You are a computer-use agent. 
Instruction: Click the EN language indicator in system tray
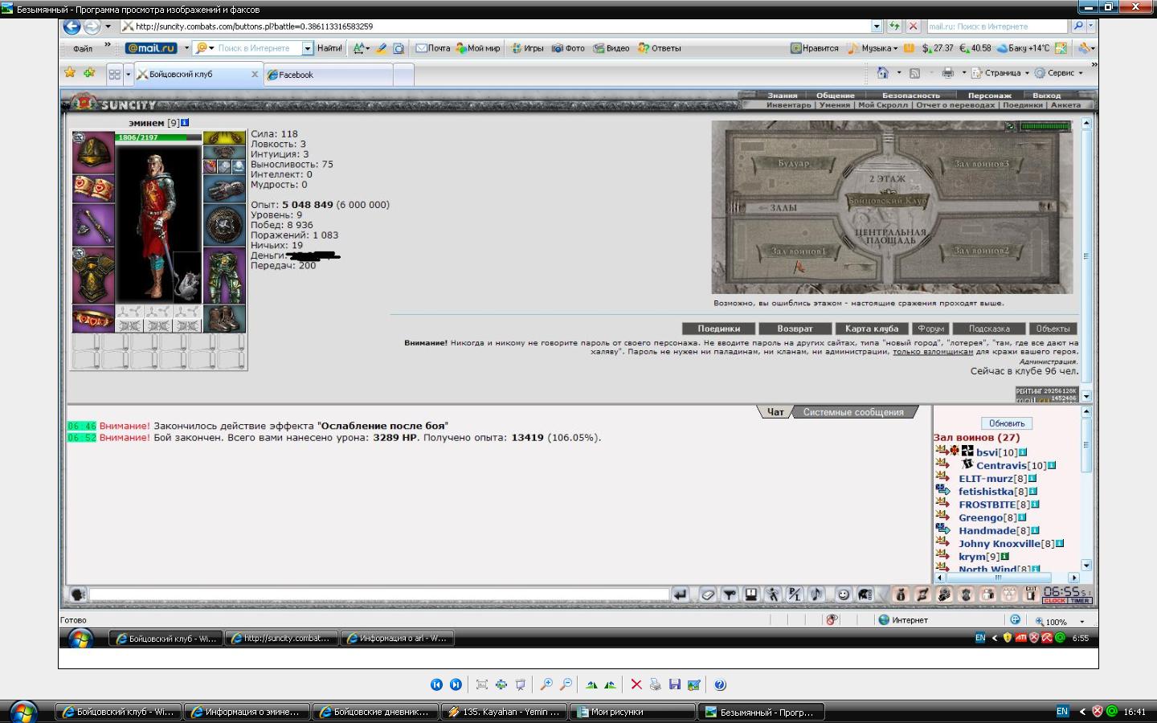[x=1062, y=712]
